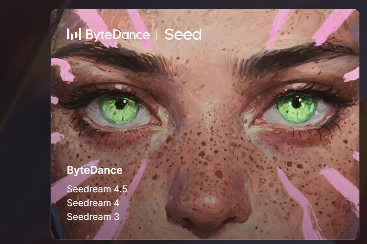Screen dimensions: 367x244
Task: Open the Seedream 4.5 model link
Action: pos(97,189)
